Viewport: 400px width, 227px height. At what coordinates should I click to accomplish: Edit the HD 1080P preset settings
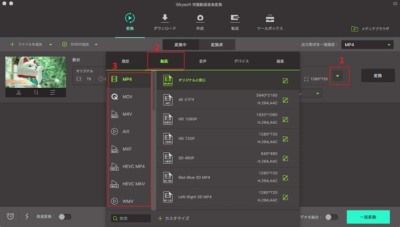(286, 119)
